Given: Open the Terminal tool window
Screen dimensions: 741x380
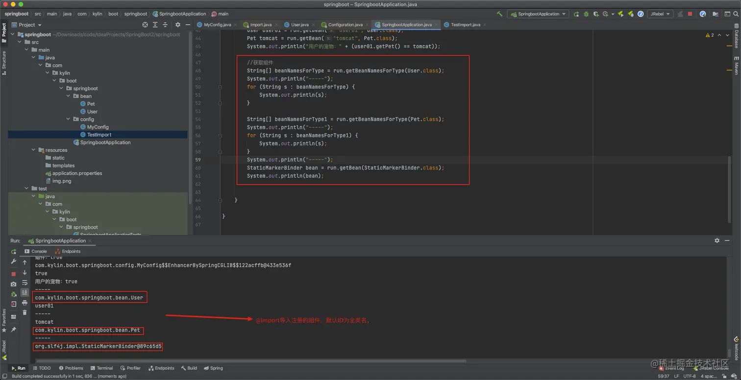Looking at the screenshot, I should 101,368.
